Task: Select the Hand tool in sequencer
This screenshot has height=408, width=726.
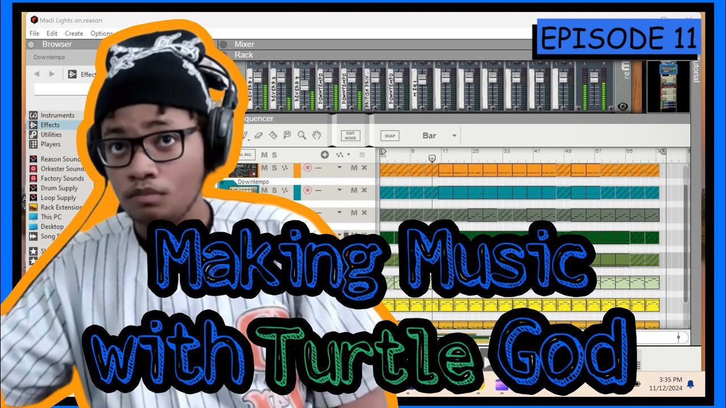Action: [x=316, y=135]
